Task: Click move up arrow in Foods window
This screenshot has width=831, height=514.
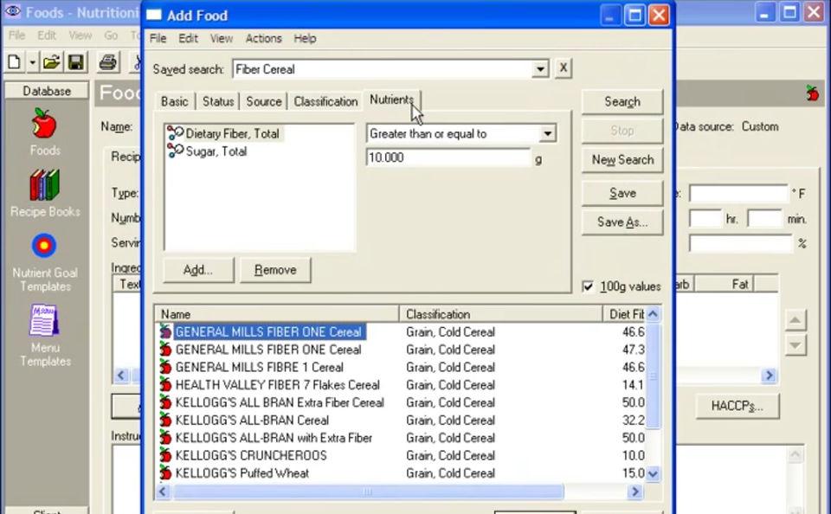Action: [795, 319]
